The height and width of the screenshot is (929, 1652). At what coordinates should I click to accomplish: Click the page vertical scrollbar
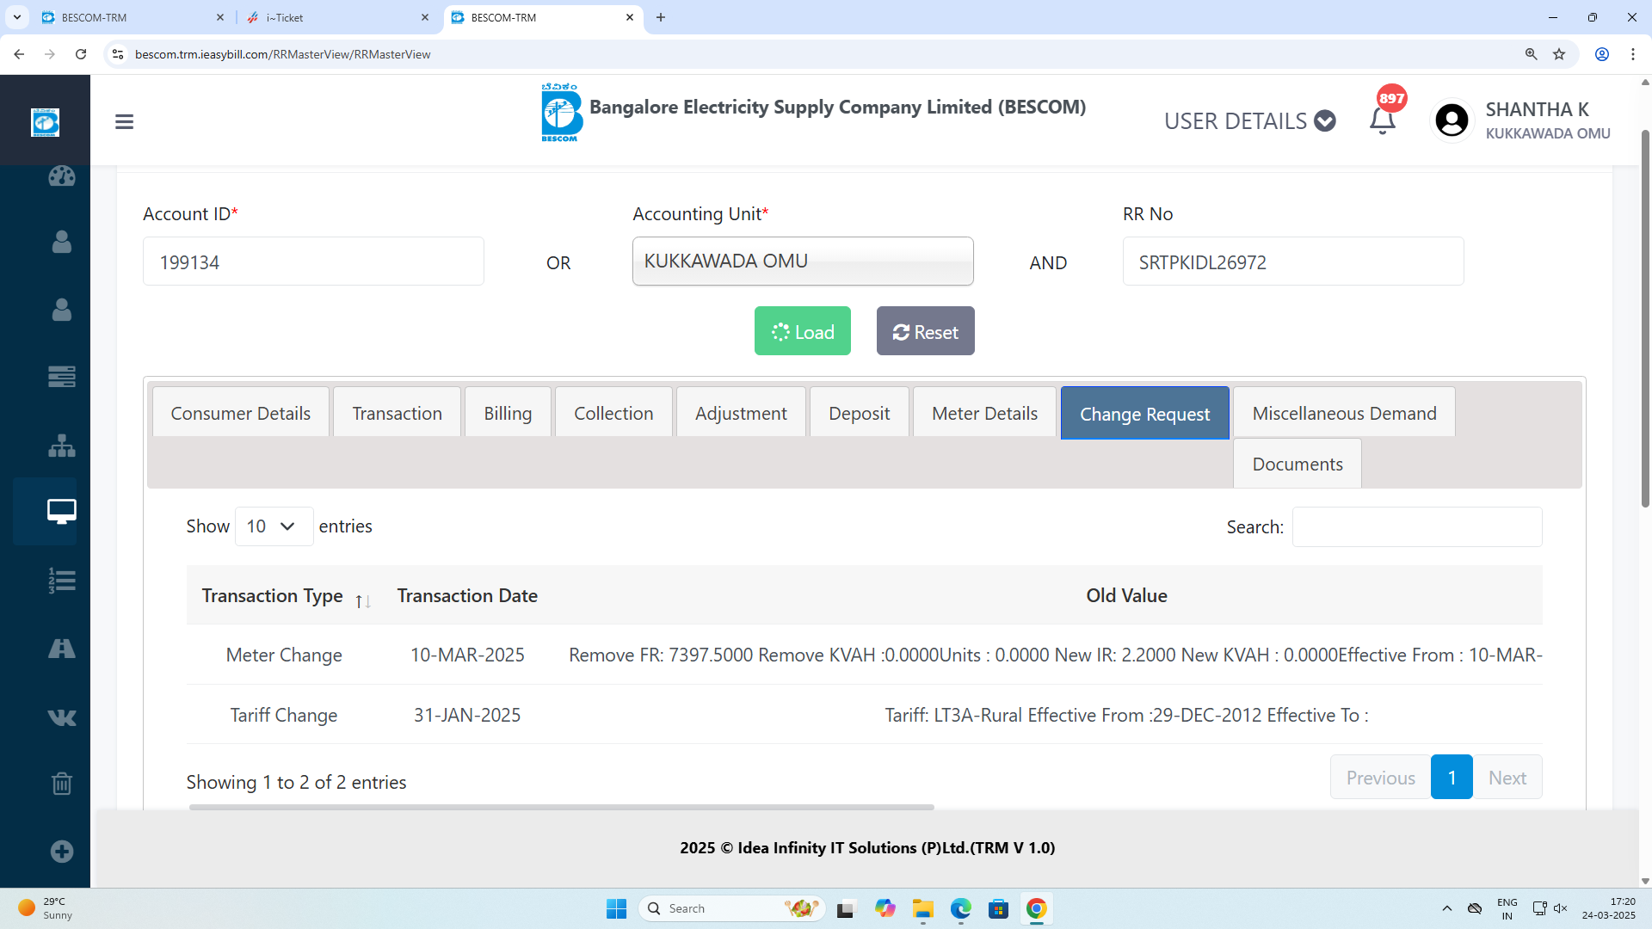point(1645,318)
